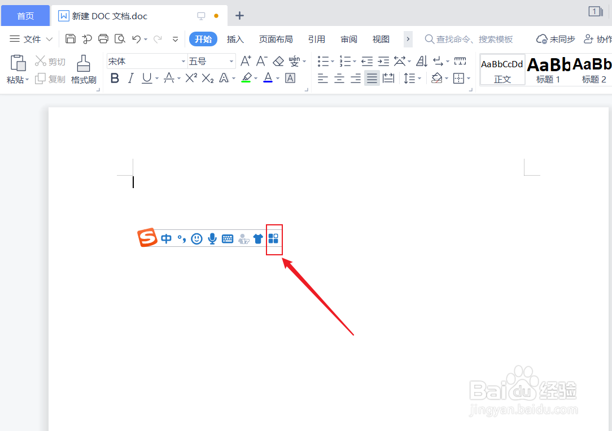Screen dimensions: 612x431
Task: Open 视图 ribbon tab
Action: click(381, 39)
